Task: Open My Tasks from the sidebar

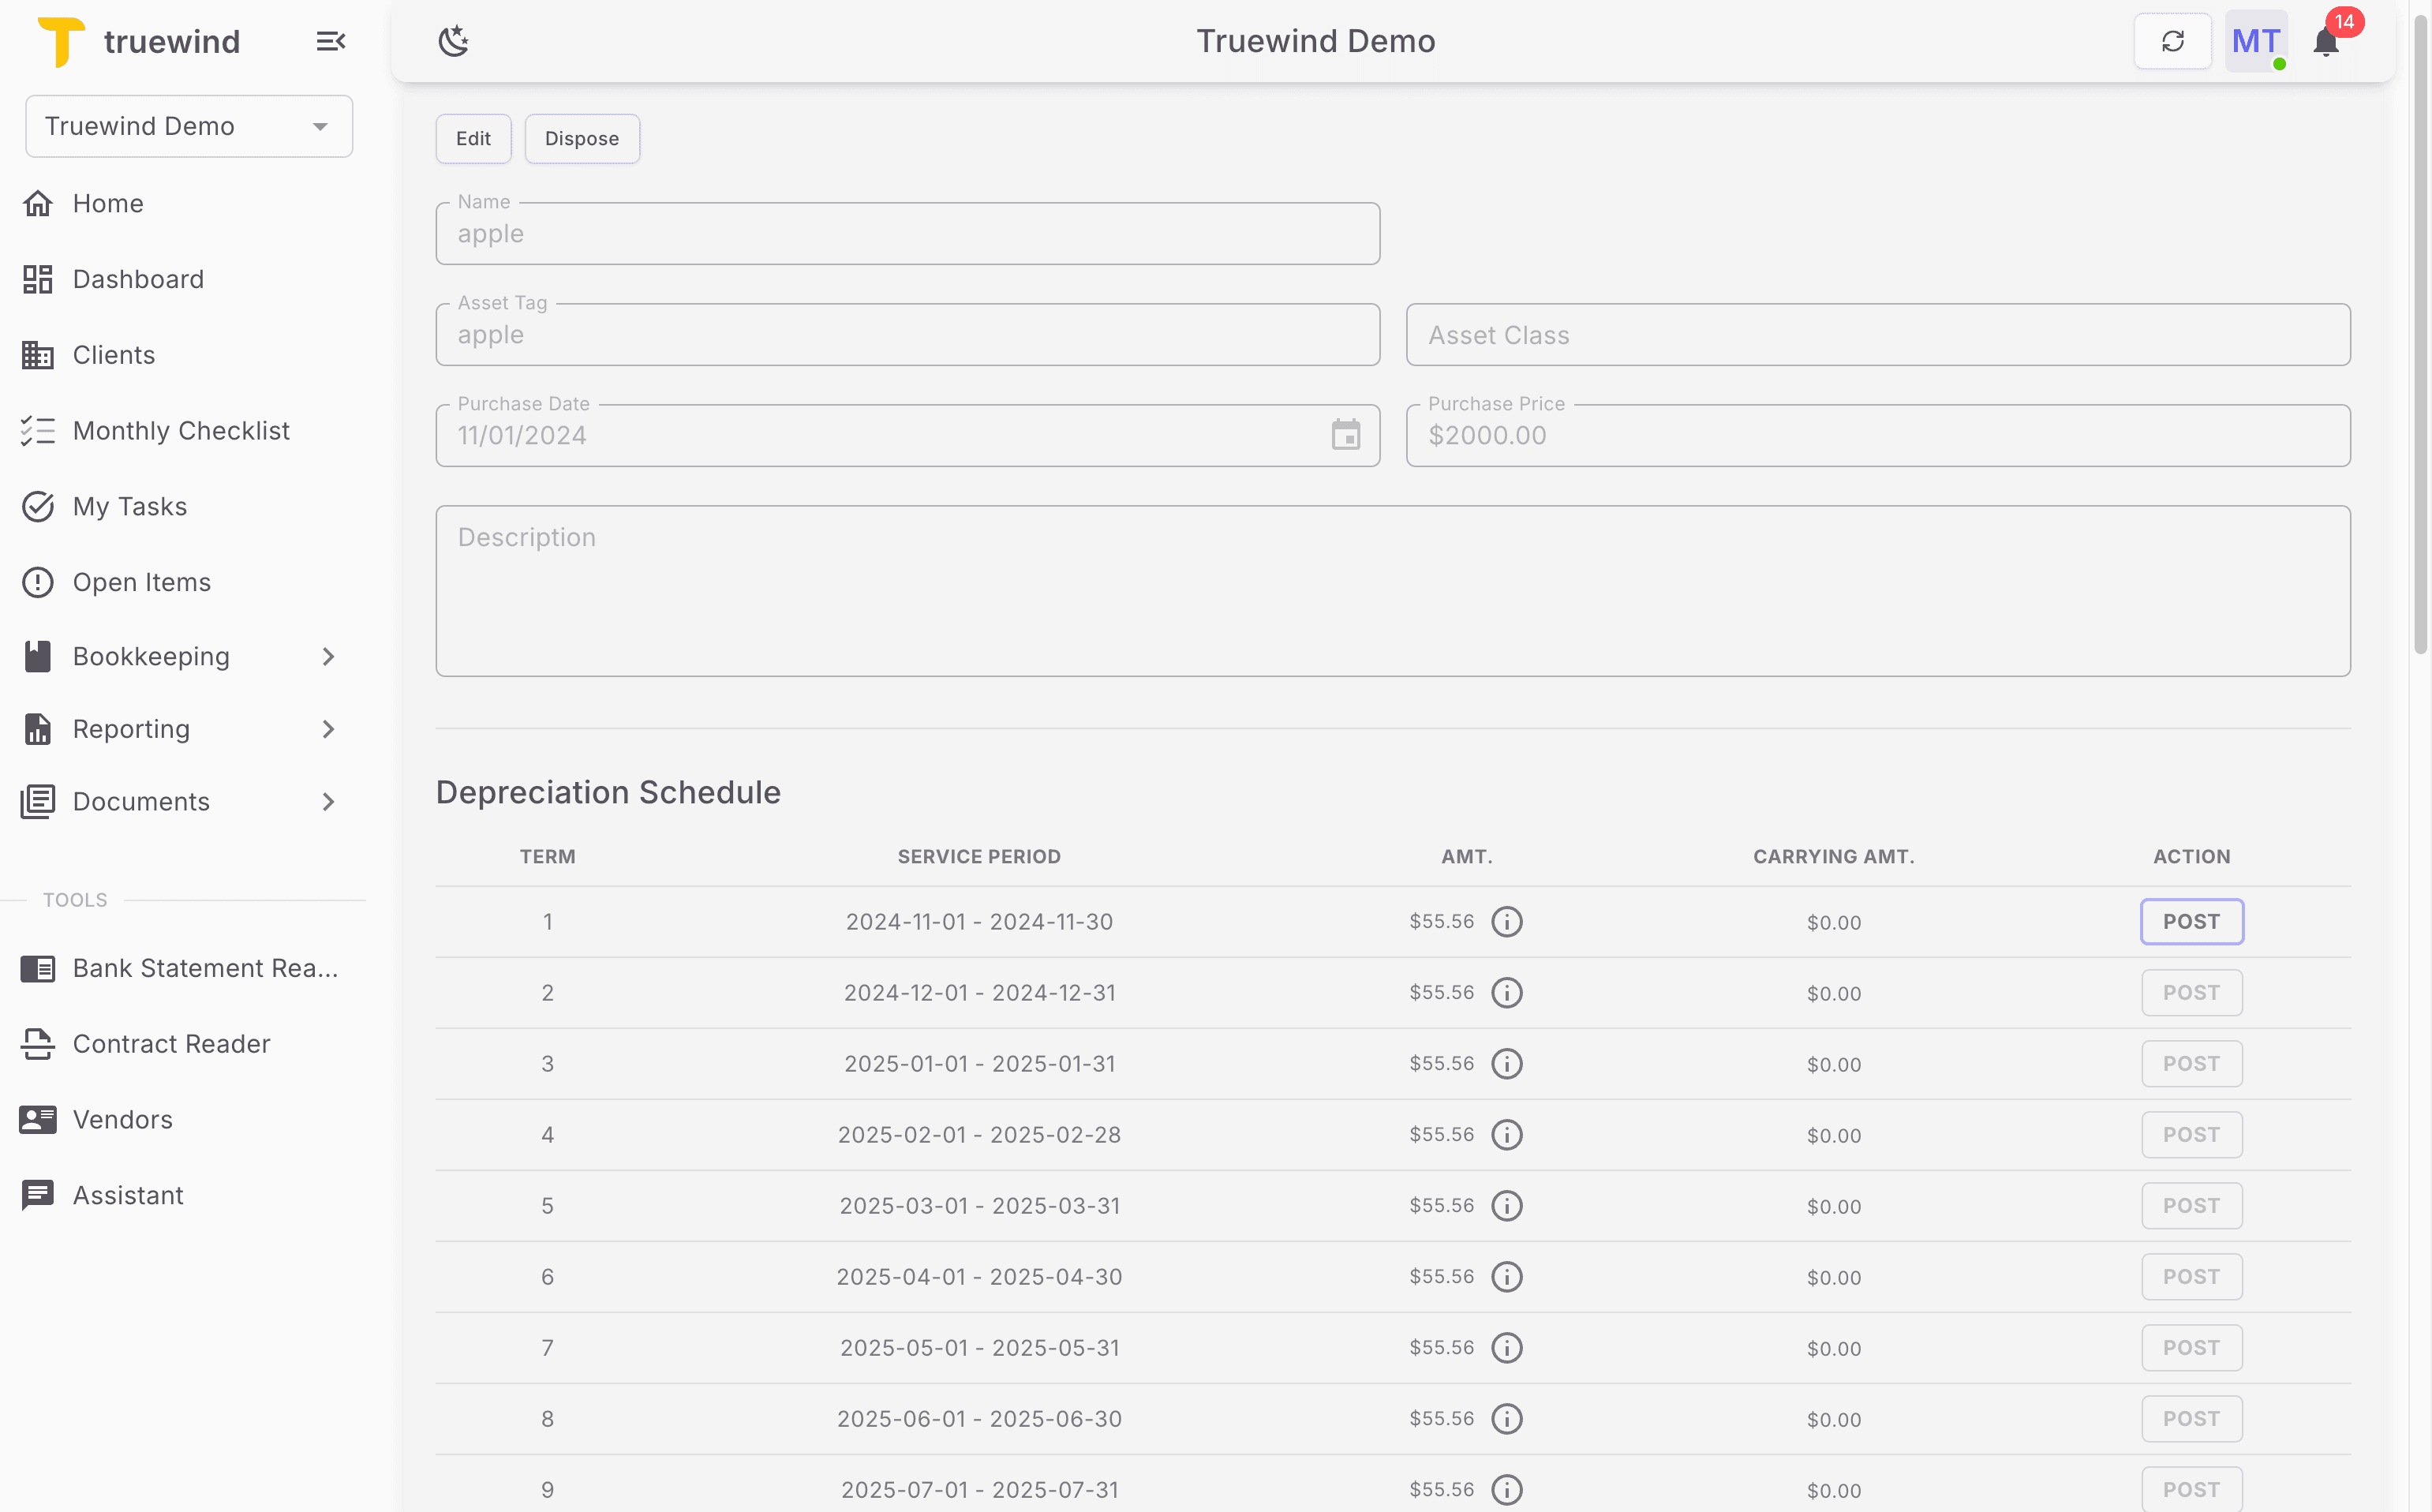Action: pos(129,506)
